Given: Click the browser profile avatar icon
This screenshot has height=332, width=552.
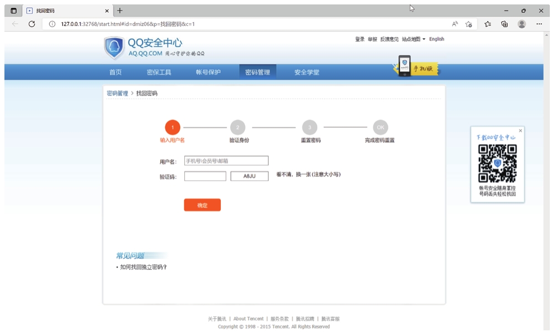Looking at the screenshot, I should pyautogui.click(x=521, y=24).
